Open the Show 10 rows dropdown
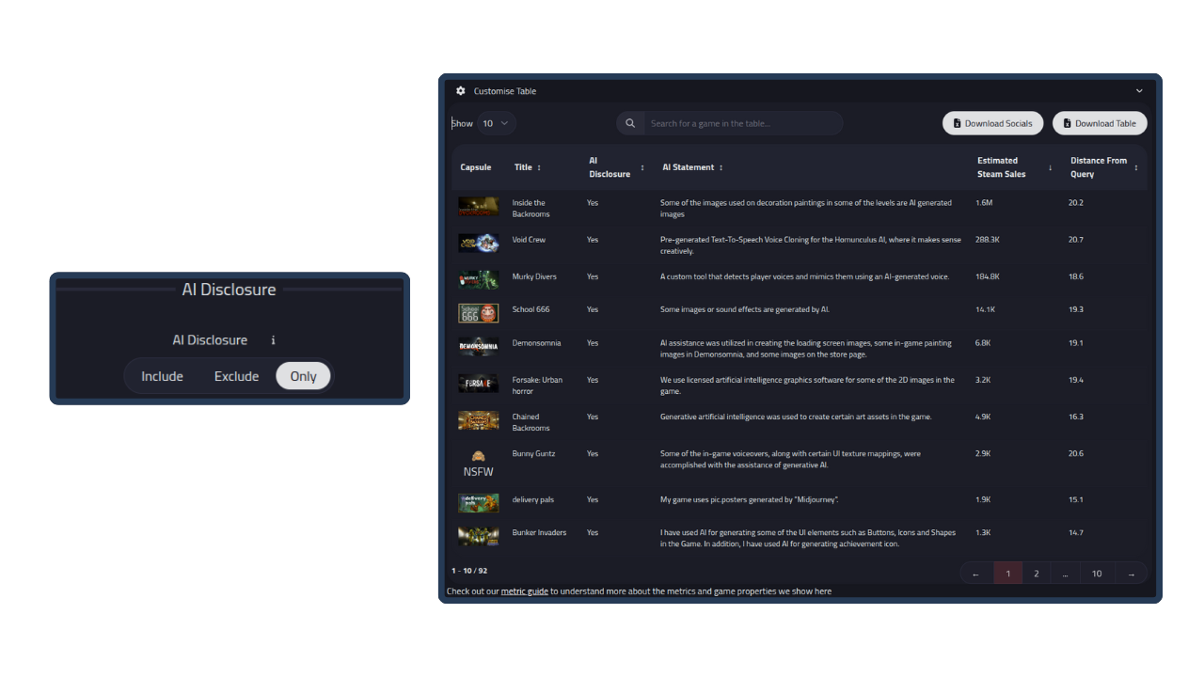1204x677 pixels. (x=496, y=123)
